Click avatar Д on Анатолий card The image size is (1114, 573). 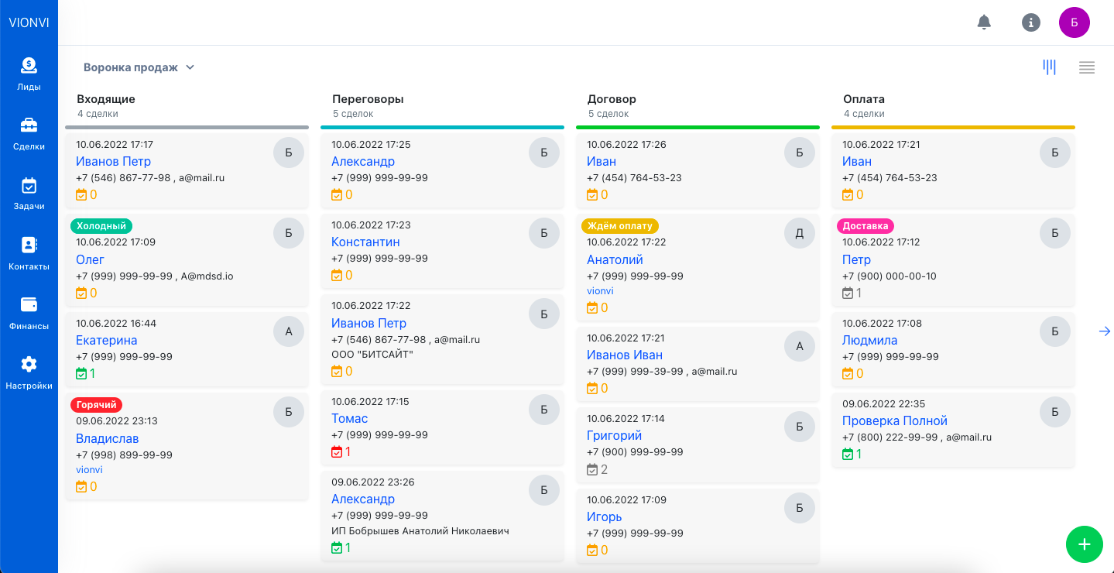[800, 233]
